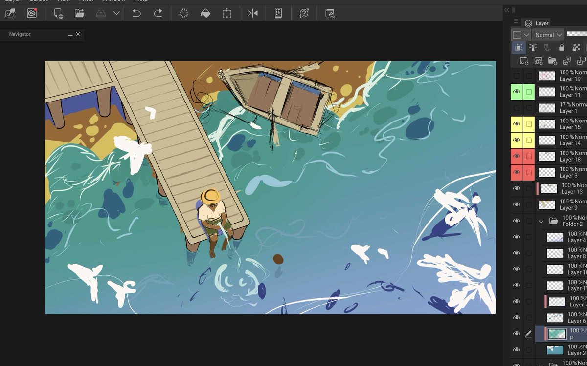This screenshot has width=587, height=366.
Task: Click Merge With Layer Below icon
Action: [x=581, y=61]
